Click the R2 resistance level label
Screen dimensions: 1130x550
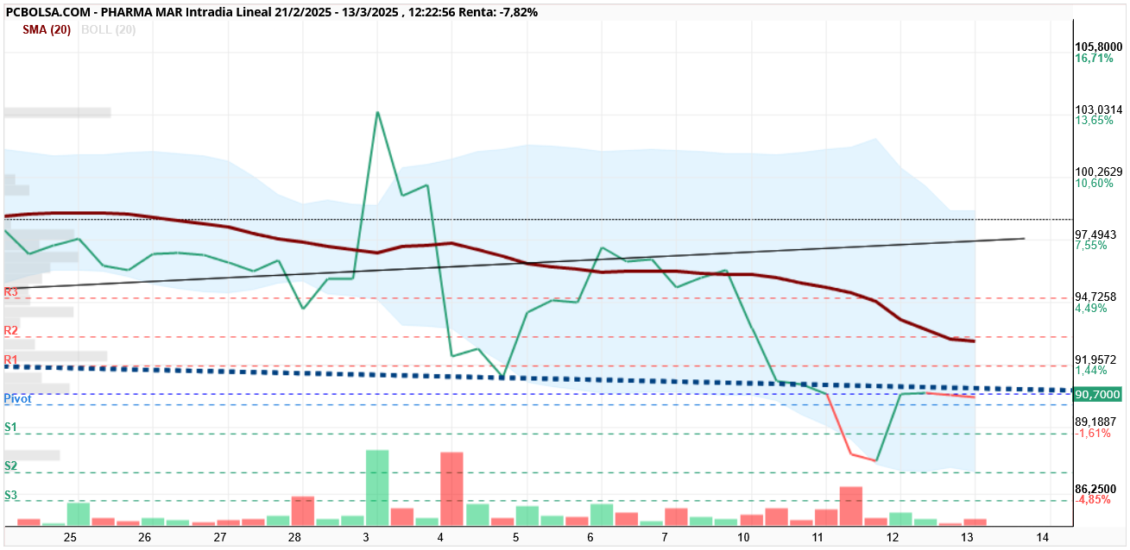pos(11,331)
